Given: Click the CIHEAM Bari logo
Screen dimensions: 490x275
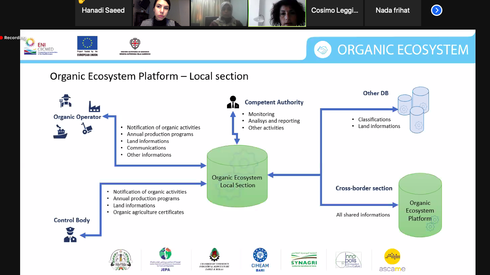Looking at the screenshot, I should tap(260, 260).
